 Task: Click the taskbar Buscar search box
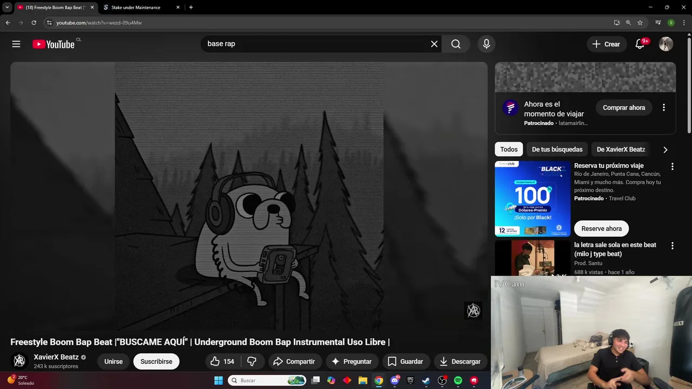pos(267,380)
